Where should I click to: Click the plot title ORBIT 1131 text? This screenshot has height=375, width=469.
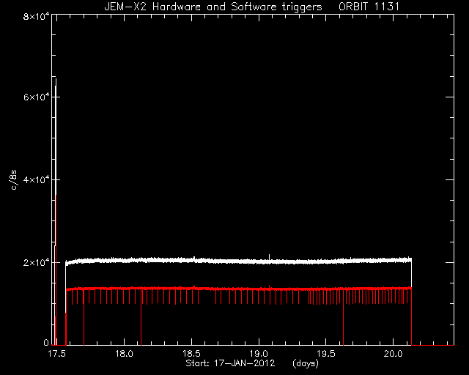coord(369,7)
